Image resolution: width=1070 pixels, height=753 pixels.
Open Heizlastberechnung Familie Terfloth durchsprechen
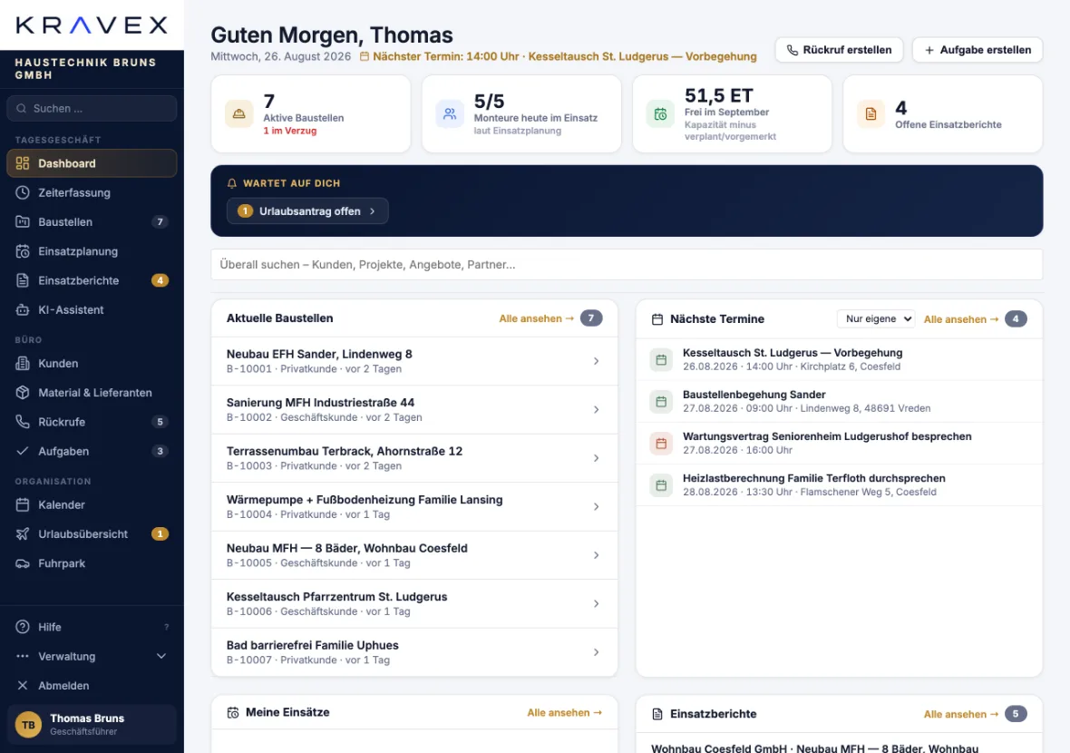point(839,484)
